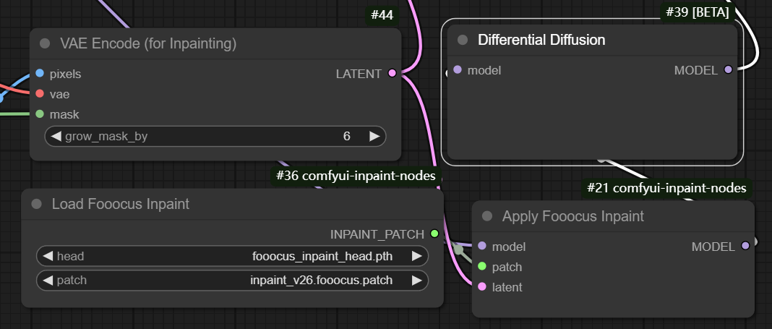Click the mask input socket
The image size is (772, 329).
pos(40,114)
